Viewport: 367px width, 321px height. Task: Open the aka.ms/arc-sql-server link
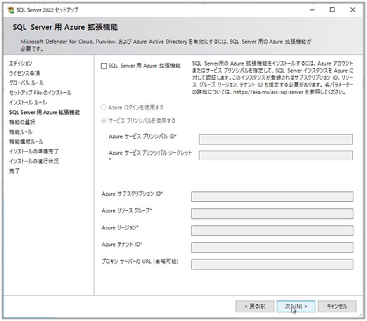(268, 92)
